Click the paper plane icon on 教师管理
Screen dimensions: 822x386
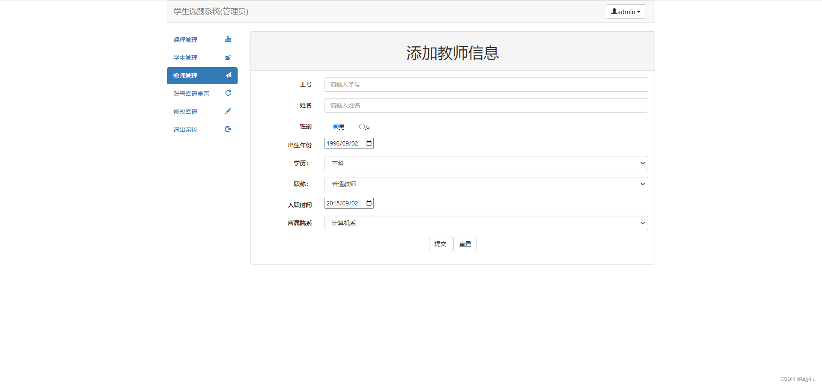tap(229, 75)
